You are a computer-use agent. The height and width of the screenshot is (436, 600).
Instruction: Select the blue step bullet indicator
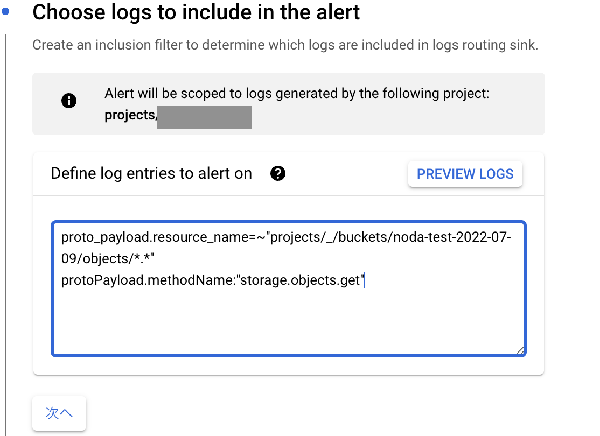5,11
